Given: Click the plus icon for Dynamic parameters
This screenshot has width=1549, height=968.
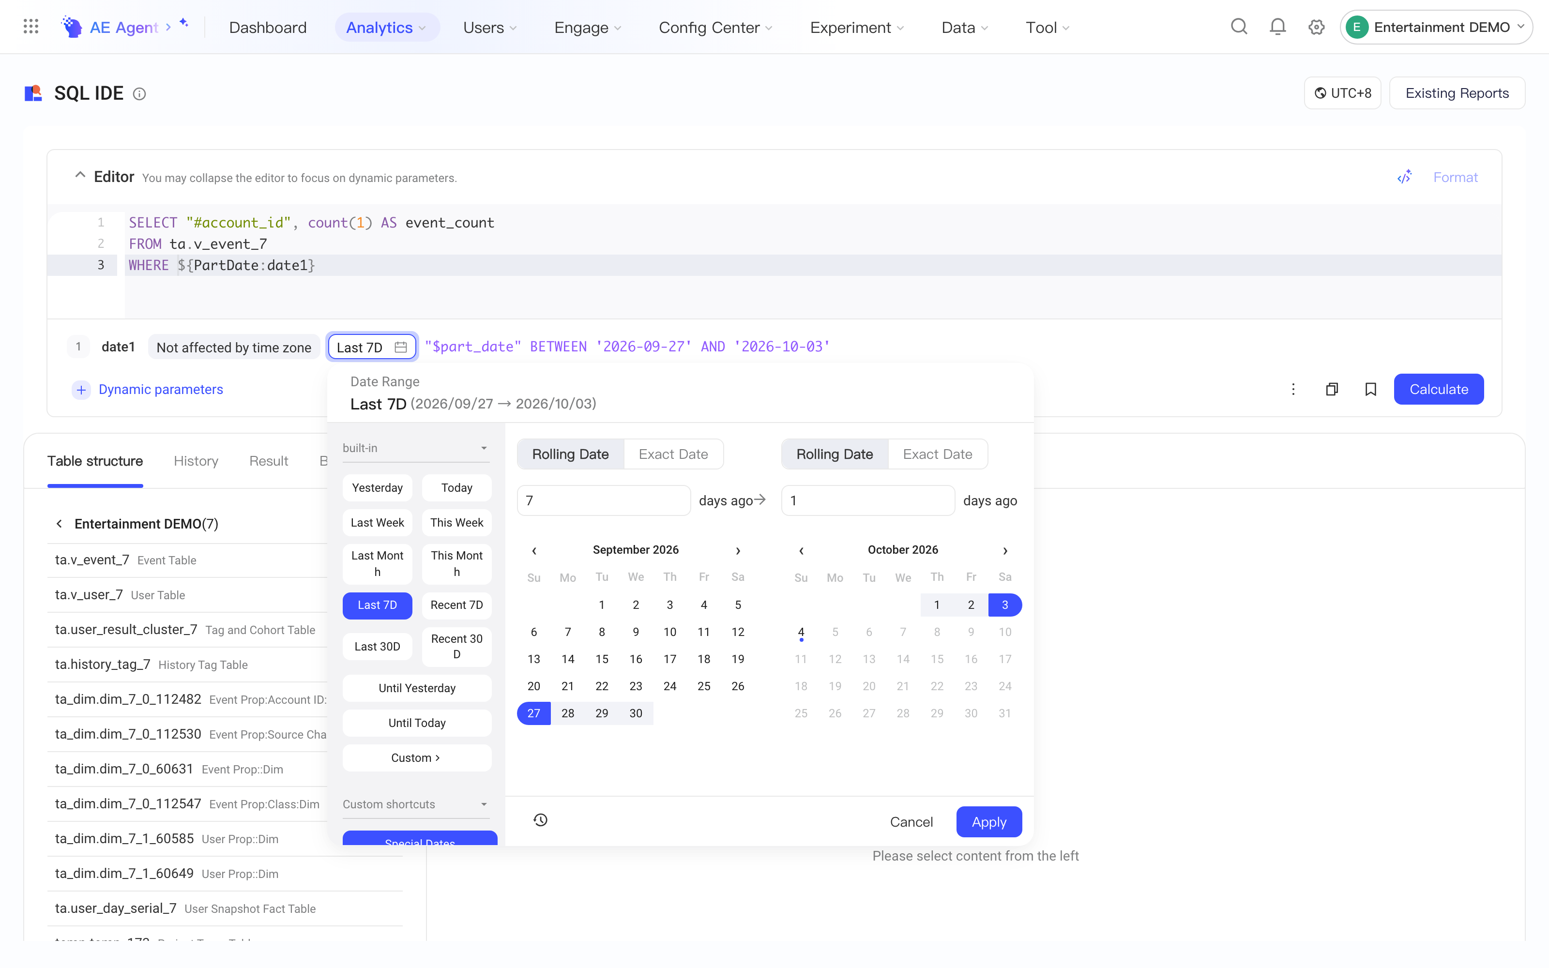Looking at the screenshot, I should tap(81, 390).
